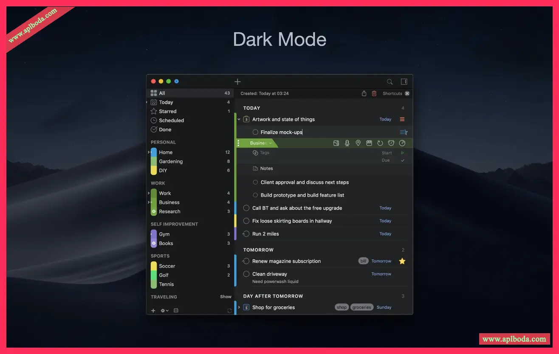
Task: Add a new task with the plus button
Action: [237, 81]
